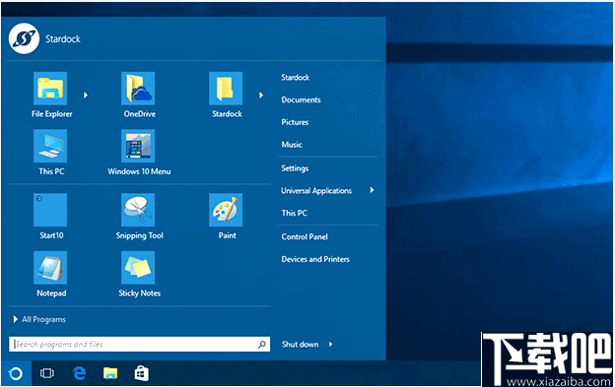Image resolution: width=615 pixels, height=387 pixels.
Task: Open Control Panel
Action: (305, 236)
